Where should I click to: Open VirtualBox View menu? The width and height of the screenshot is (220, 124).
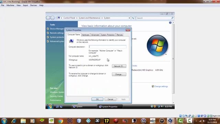coord(19,6)
